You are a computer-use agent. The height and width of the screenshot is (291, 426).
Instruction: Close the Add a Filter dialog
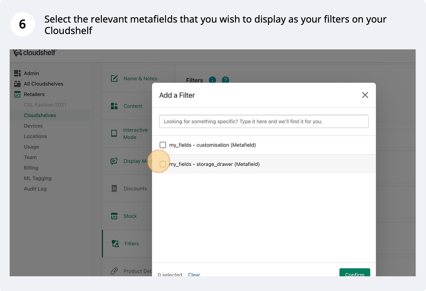pyautogui.click(x=365, y=95)
